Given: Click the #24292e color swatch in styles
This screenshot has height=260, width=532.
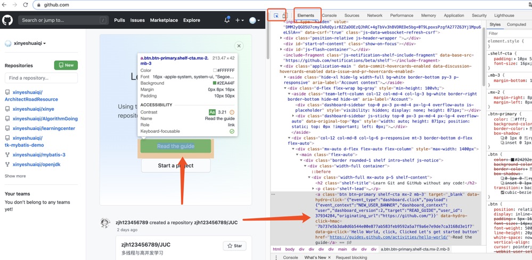Looking at the screenshot, I should tap(512, 159).
